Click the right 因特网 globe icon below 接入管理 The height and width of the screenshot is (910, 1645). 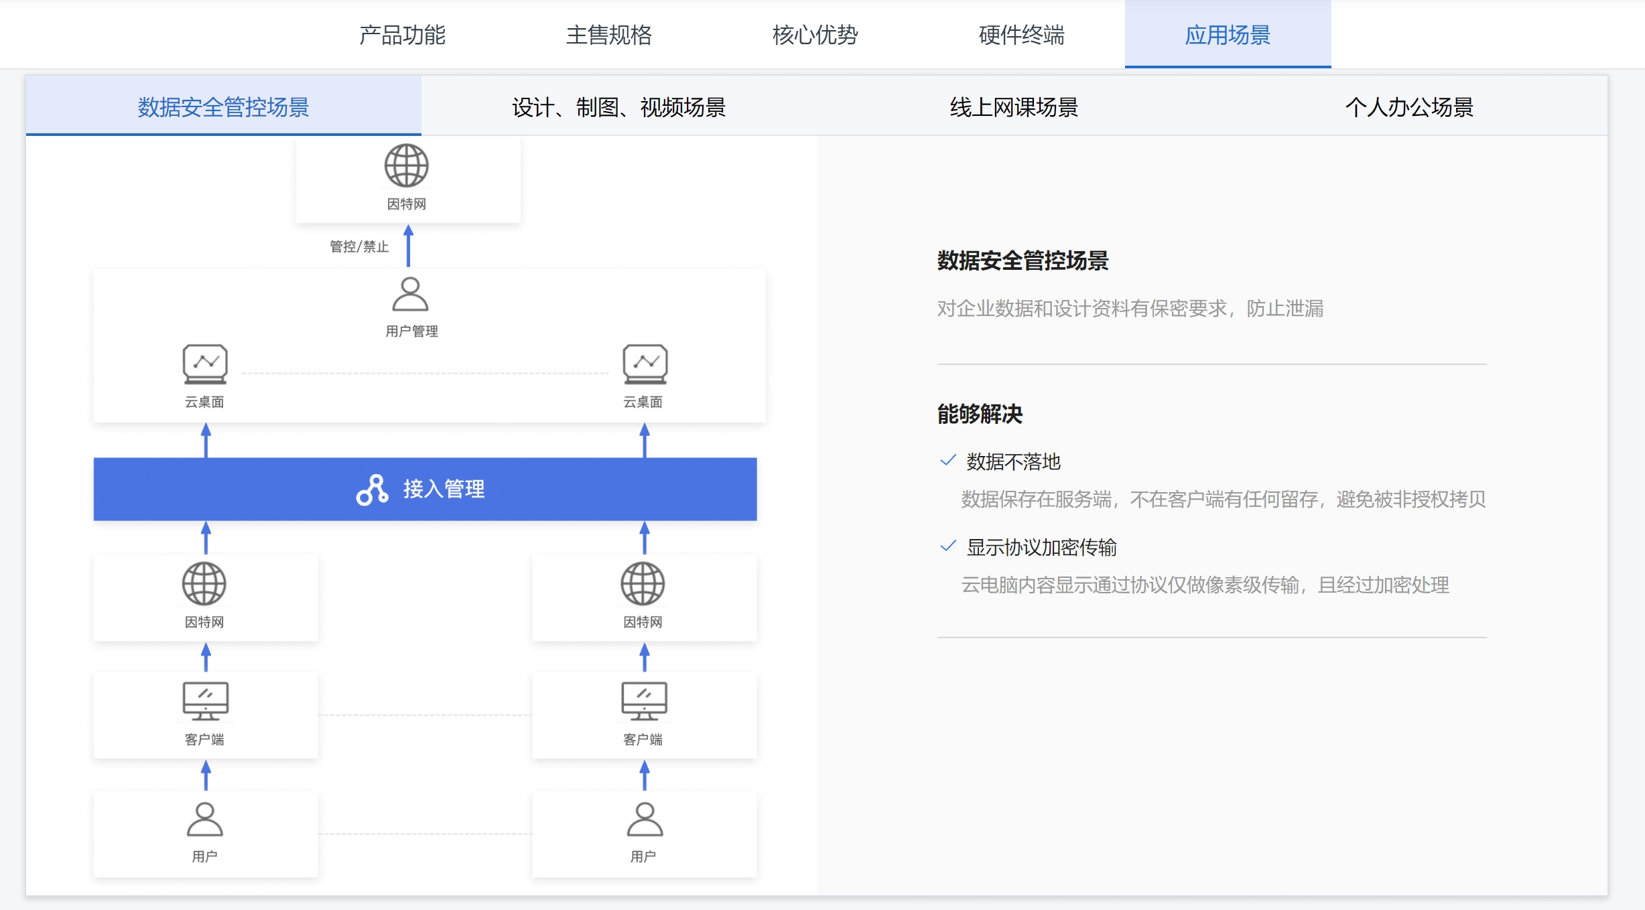pos(643,583)
